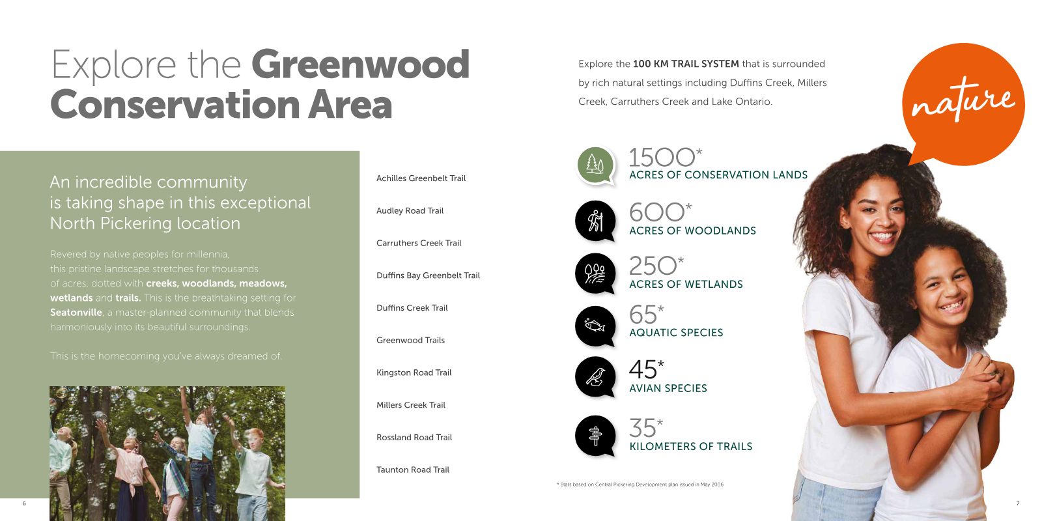Click the 250 acres figure
1042x521 pixels.
(656, 266)
